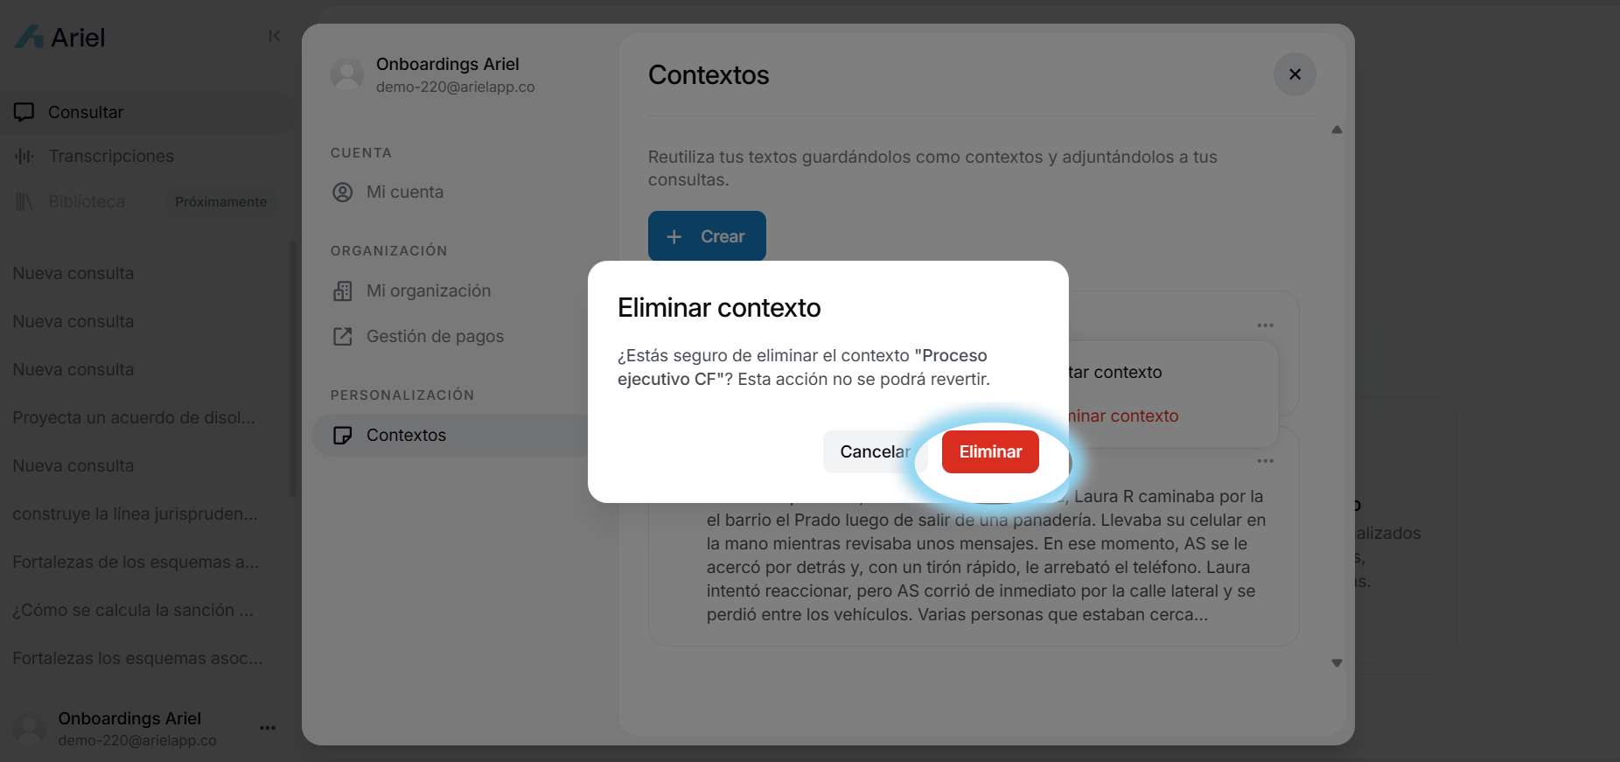This screenshot has height=762, width=1620.
Task: Select Mi organización building icon
Action: coord(343,291)
